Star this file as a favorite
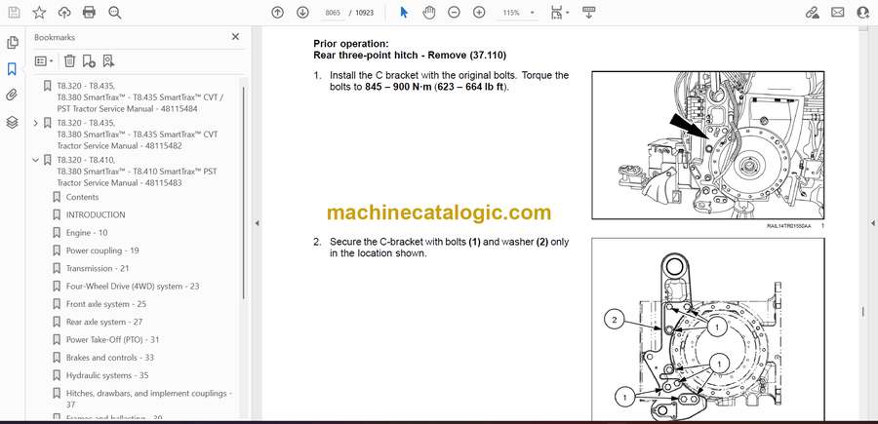 [39, 13]
